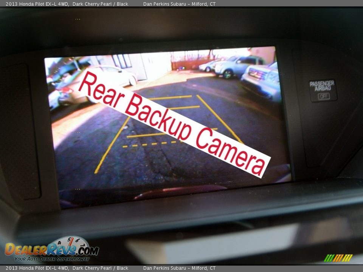Click the OFF label under Passenger Airbag

coord(323,96)
